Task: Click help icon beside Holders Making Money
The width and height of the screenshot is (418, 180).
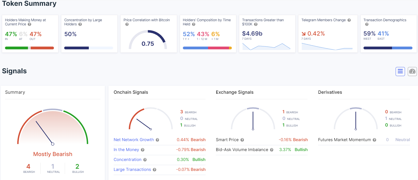Action: (x=30, y=25)
